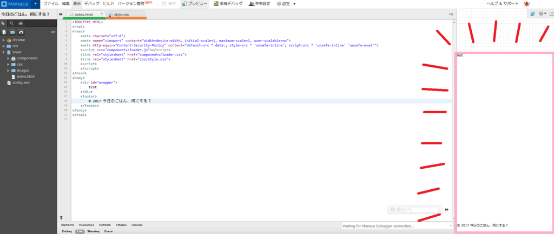Open config.xml in the file tree

pyautogui.click(x=21, y=82)
